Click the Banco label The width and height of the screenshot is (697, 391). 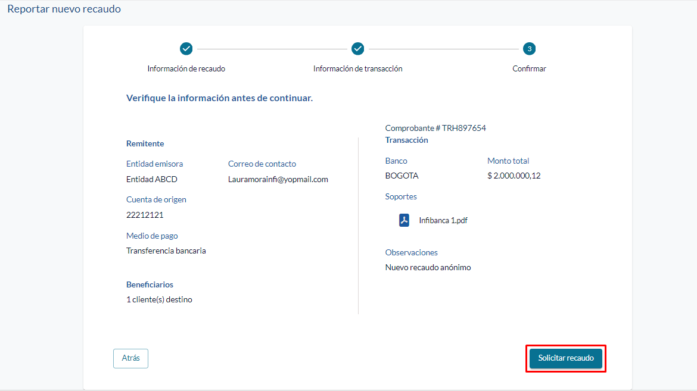(x=396, y=161)
